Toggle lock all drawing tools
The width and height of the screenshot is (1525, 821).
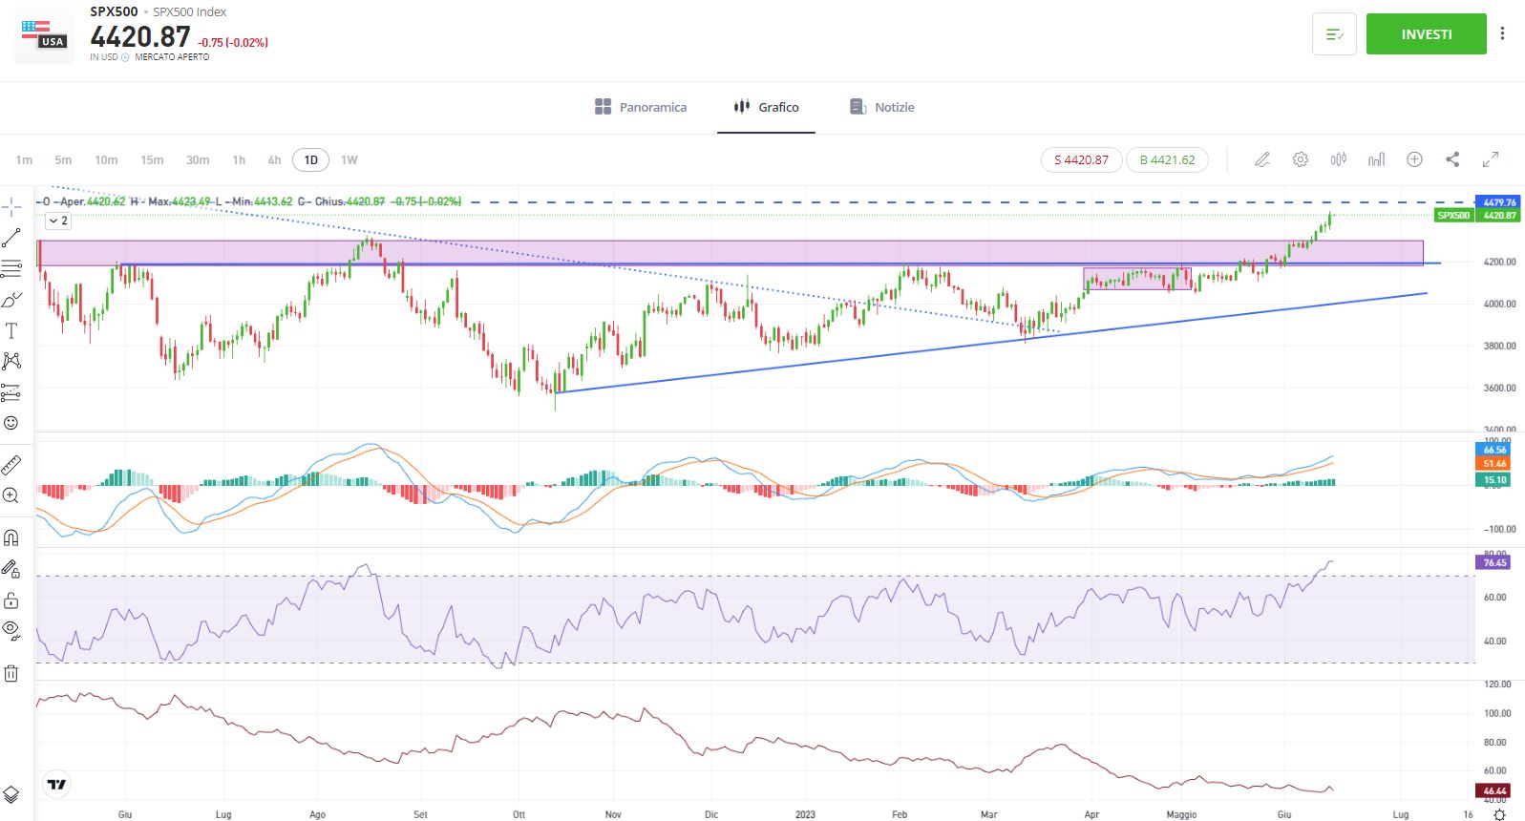tap(11, 600)
